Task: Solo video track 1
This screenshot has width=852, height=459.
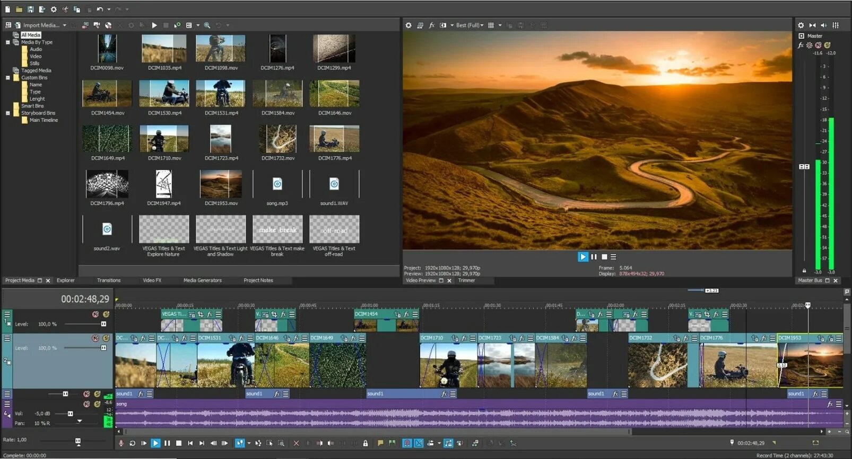Action: [x=106, y=314]
